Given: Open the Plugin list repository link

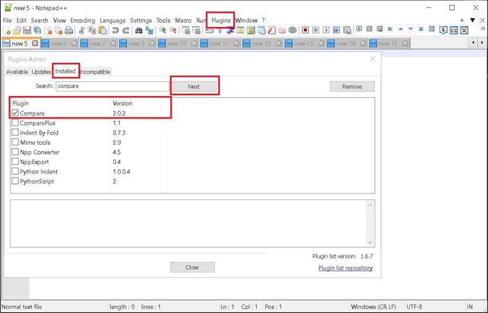Looking at the screenshot, I should (346, 268).
